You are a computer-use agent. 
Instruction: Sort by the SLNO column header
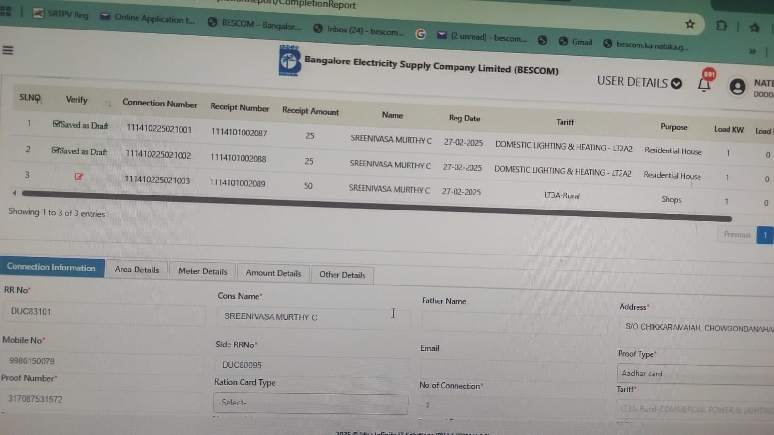coord(30,98)
